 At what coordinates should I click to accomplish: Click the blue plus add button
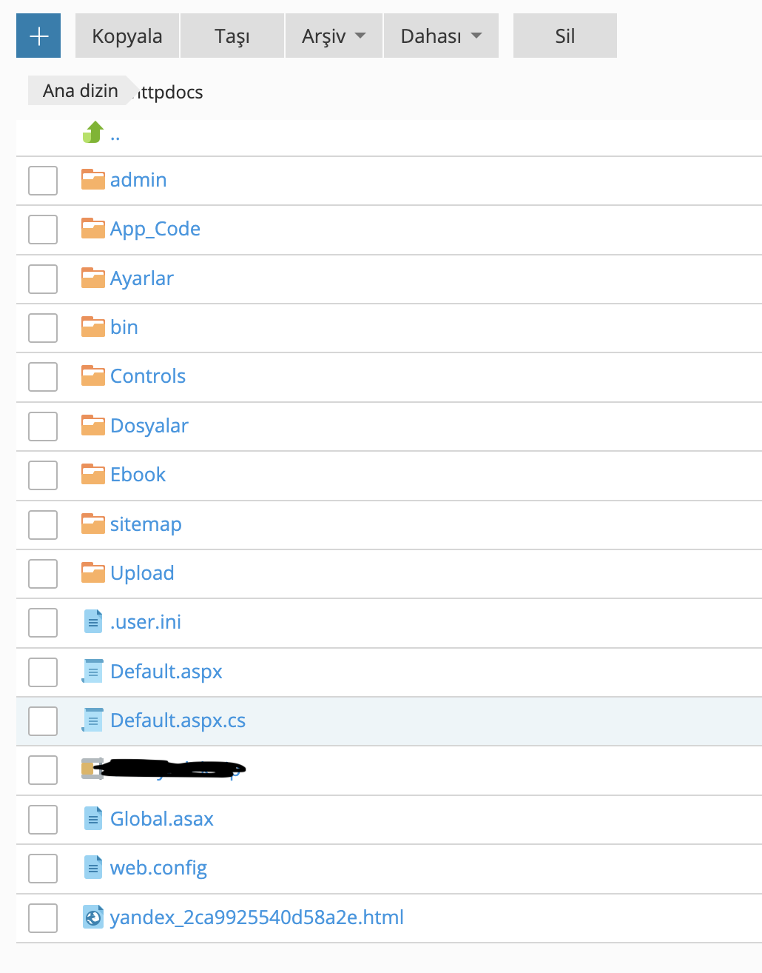point(39,36)
